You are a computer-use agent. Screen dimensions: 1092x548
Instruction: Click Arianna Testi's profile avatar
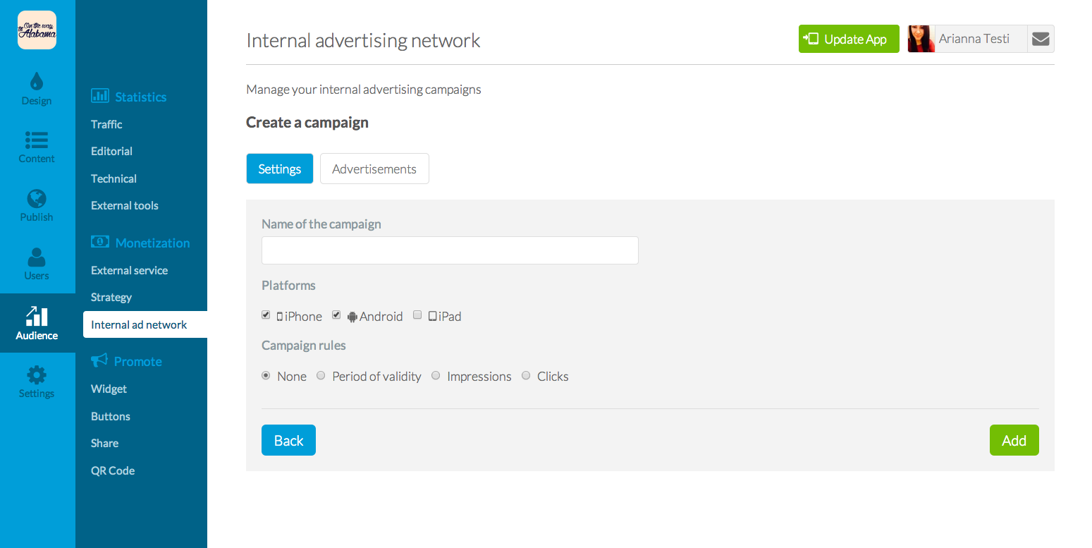(921, 39)
